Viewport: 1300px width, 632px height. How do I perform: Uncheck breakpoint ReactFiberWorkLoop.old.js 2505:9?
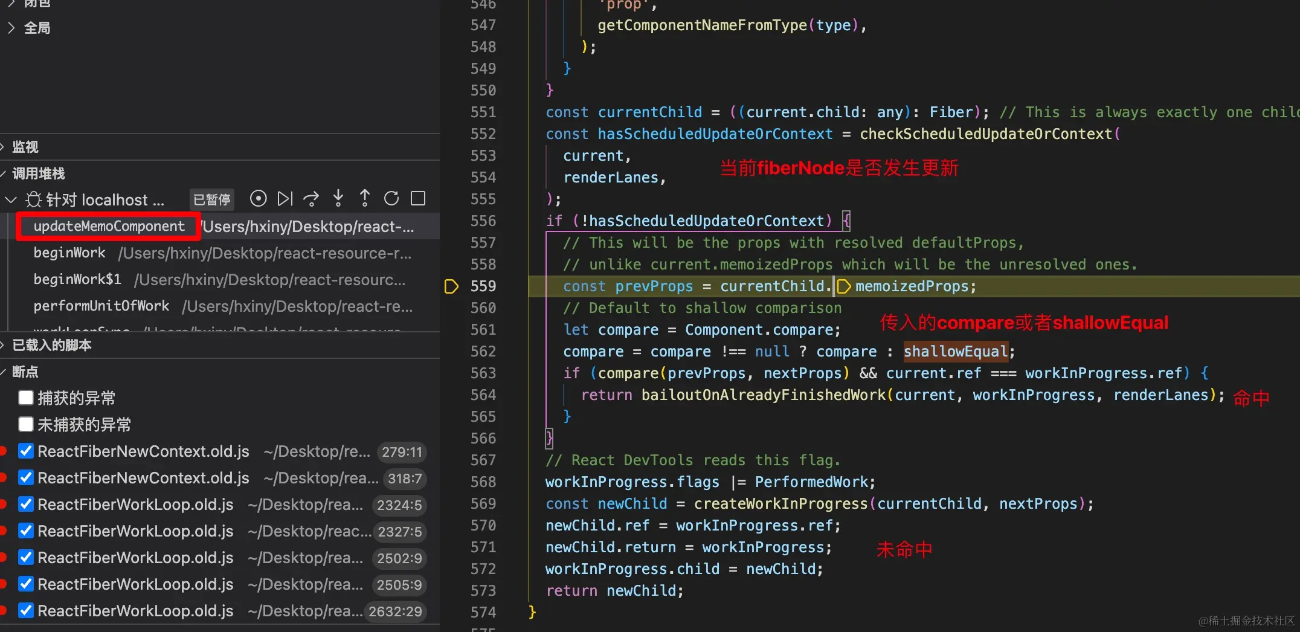(x=26, y=584)
